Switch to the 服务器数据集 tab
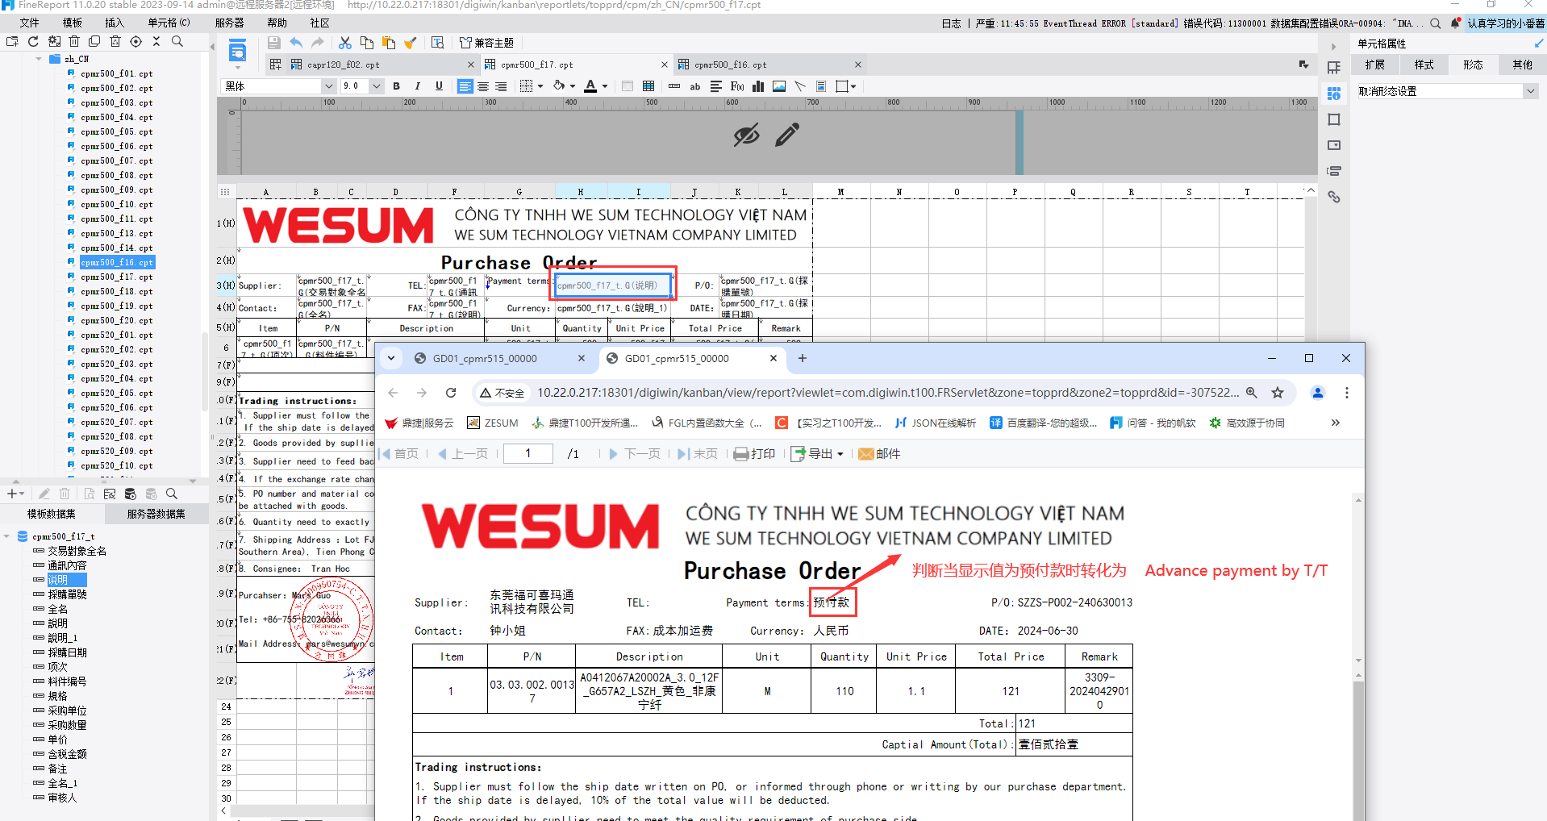 [x=156, y=514]
